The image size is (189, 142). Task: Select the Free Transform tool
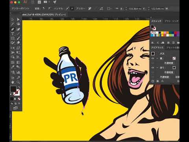(18, 52)
